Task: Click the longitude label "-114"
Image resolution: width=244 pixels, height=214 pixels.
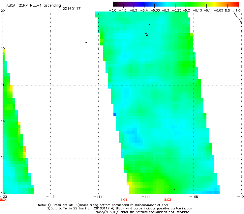Action: point(98,197)
